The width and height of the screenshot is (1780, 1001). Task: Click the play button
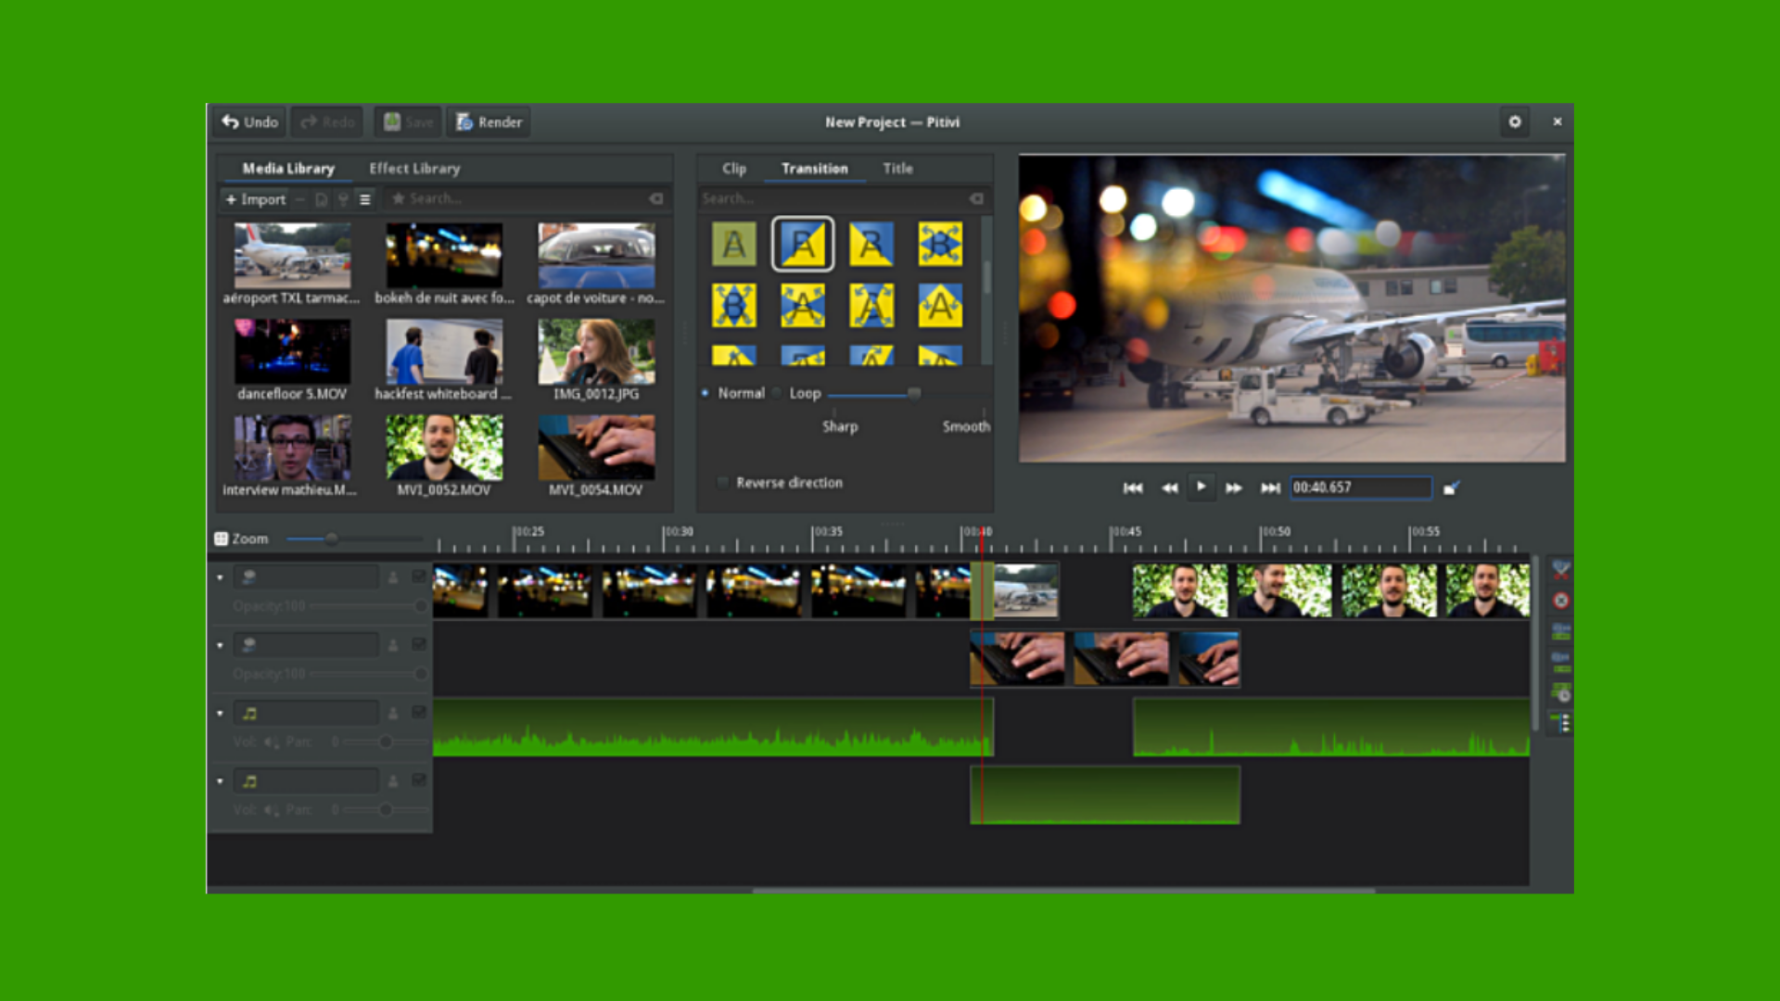pyautogui.click(x=1201, y=487)
